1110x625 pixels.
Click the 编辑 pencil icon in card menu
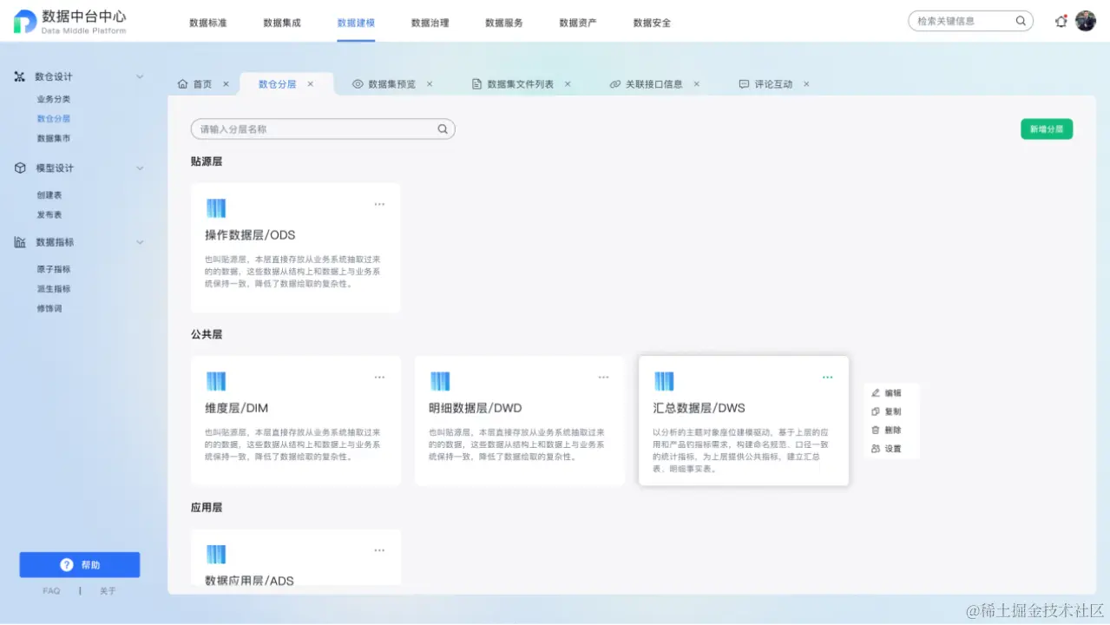(877, 392)
